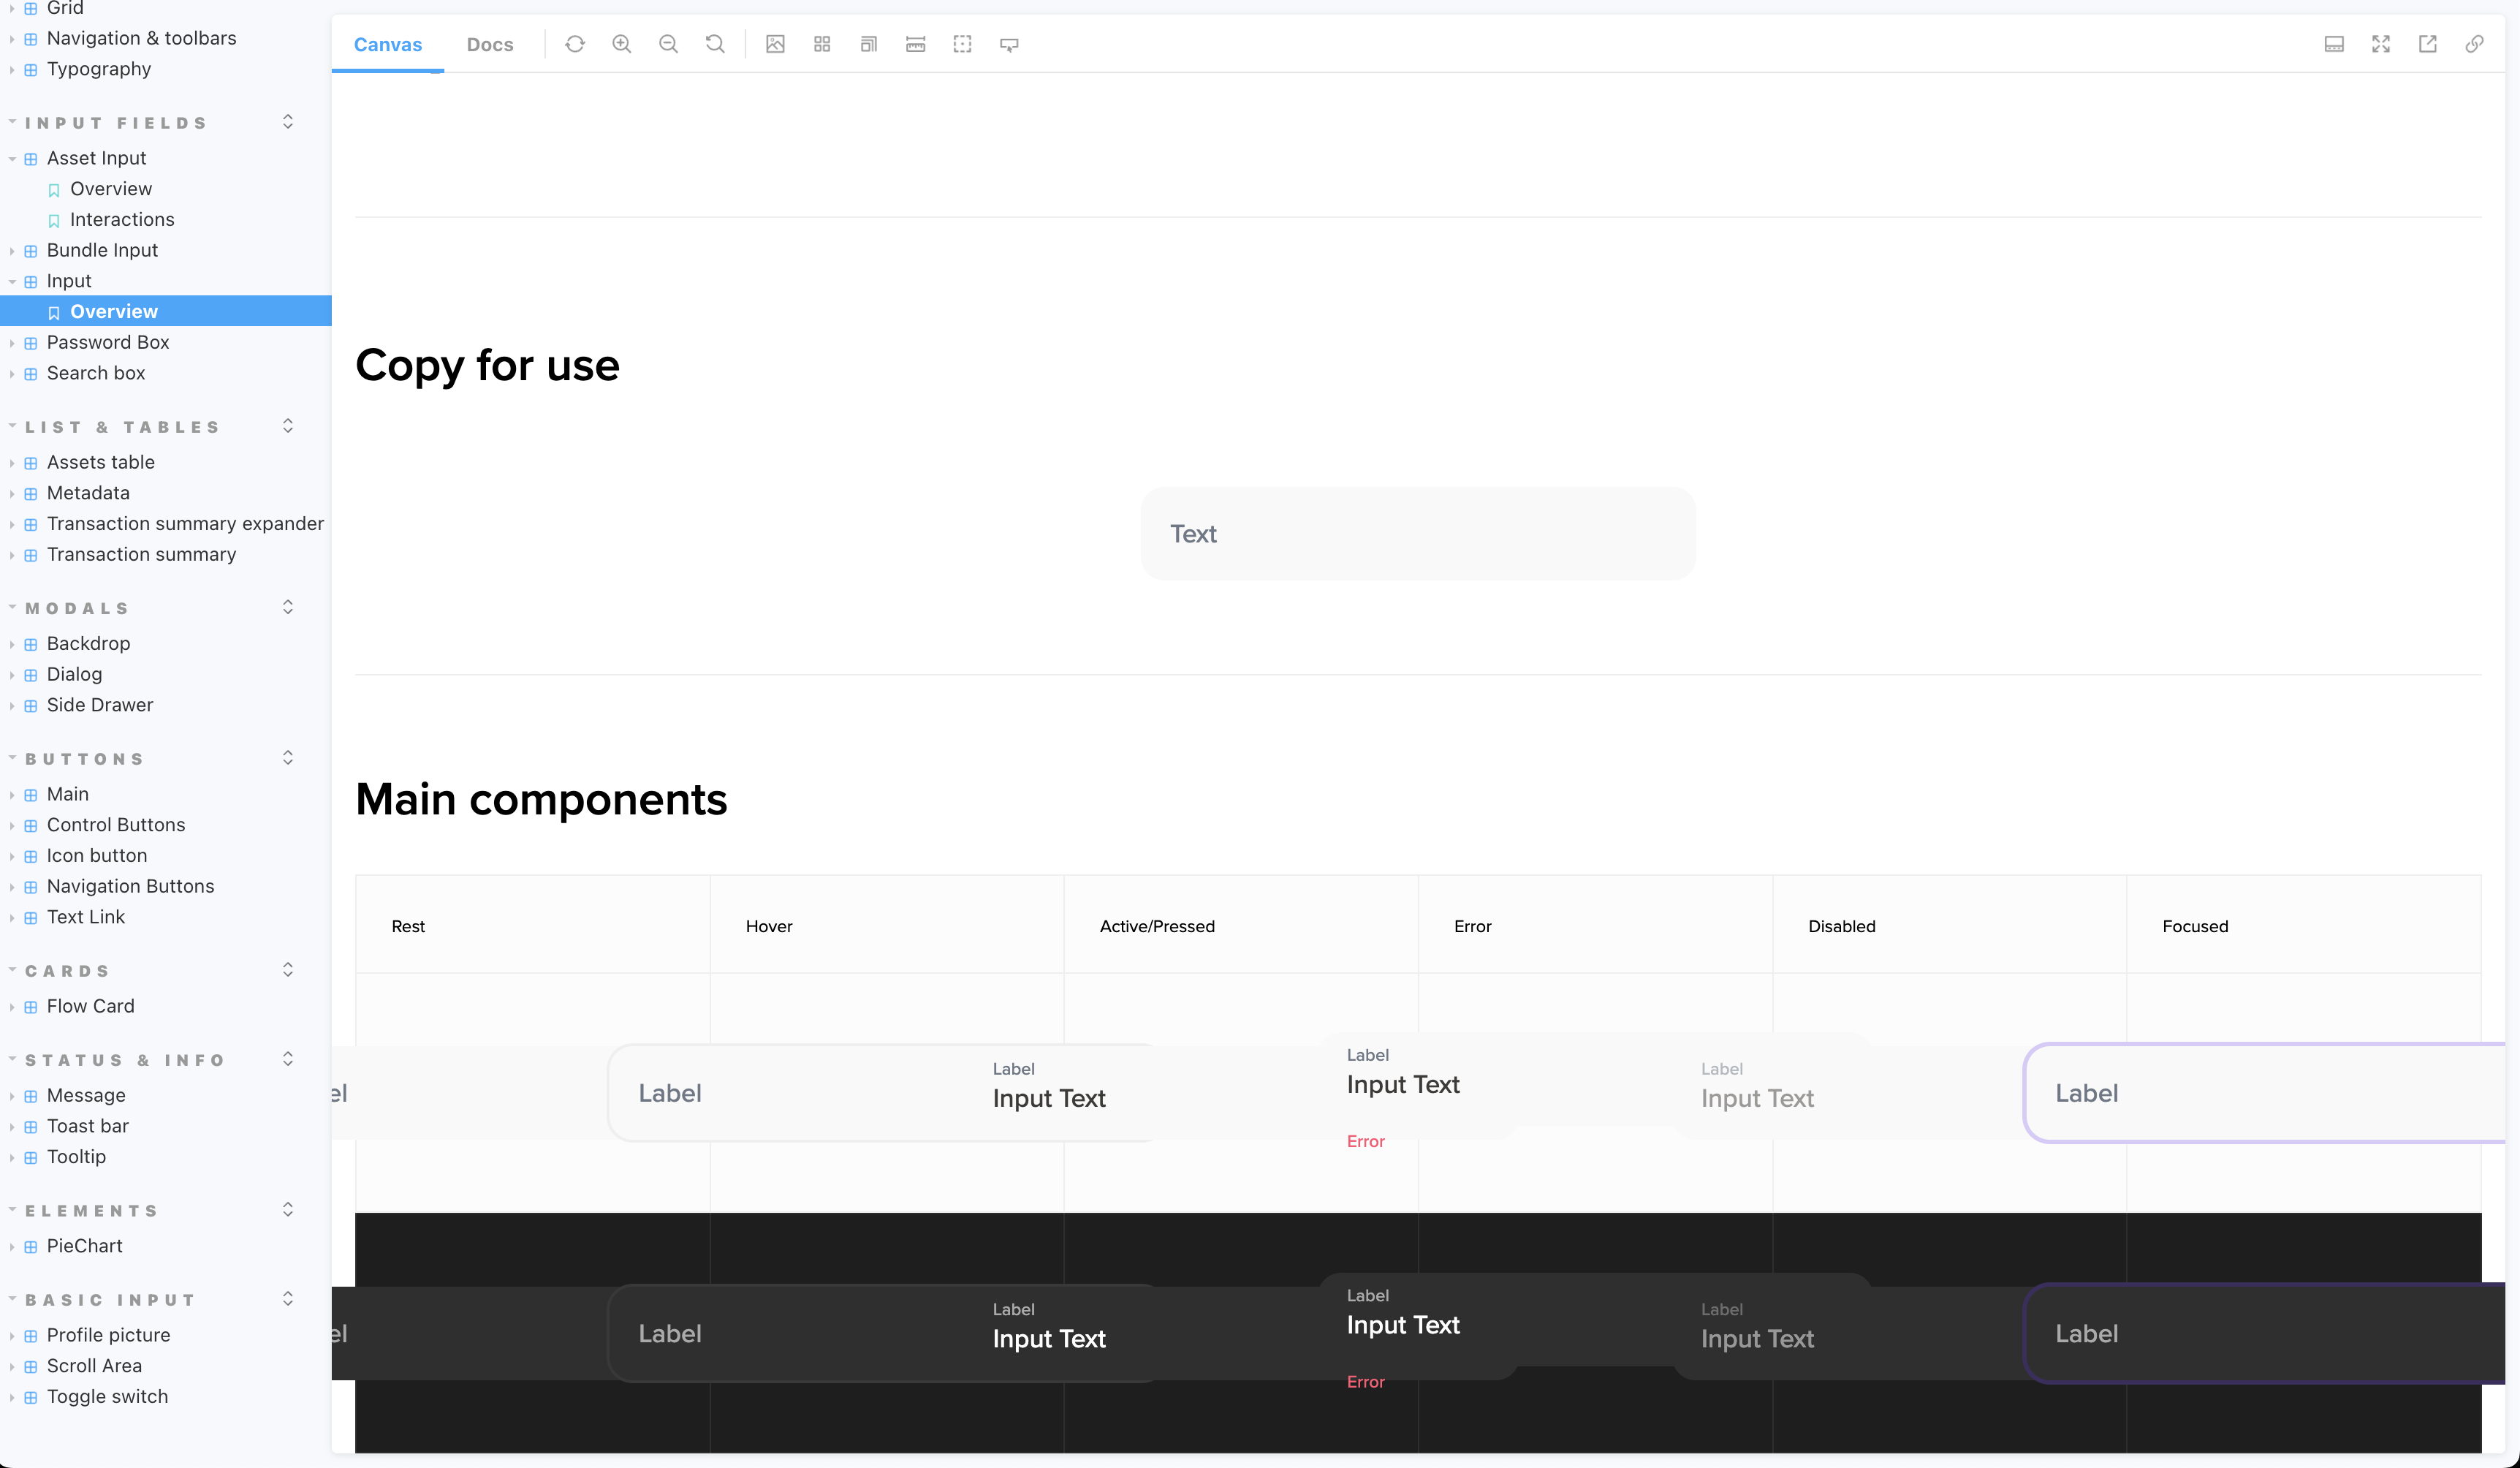Viewport: 2520px width, 1468px height.
Task: Open the Toggle switch sidebar item
Action: click(107, 1396)
